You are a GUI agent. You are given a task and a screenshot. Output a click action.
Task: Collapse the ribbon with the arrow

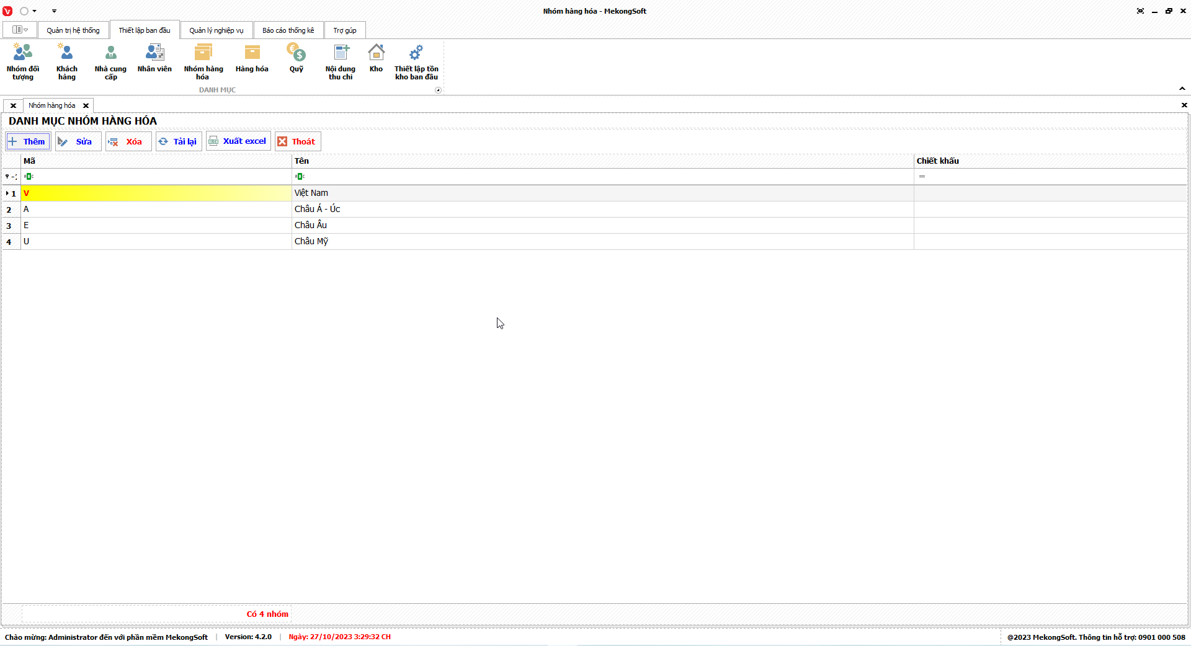point(1182,89)
